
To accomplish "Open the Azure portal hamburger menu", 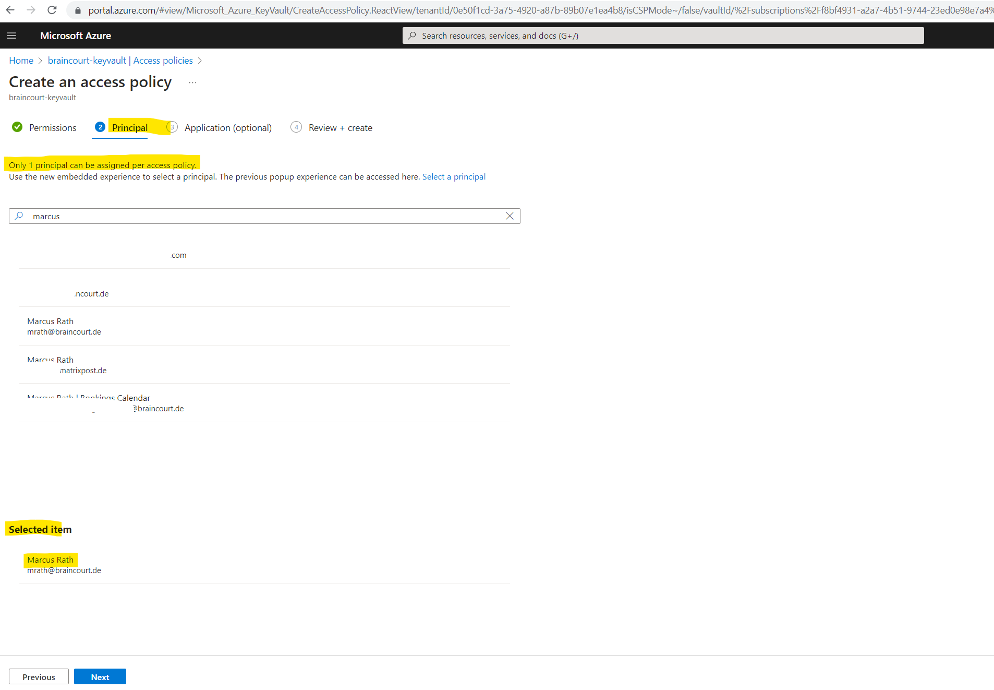I will (x=11, y=35).
